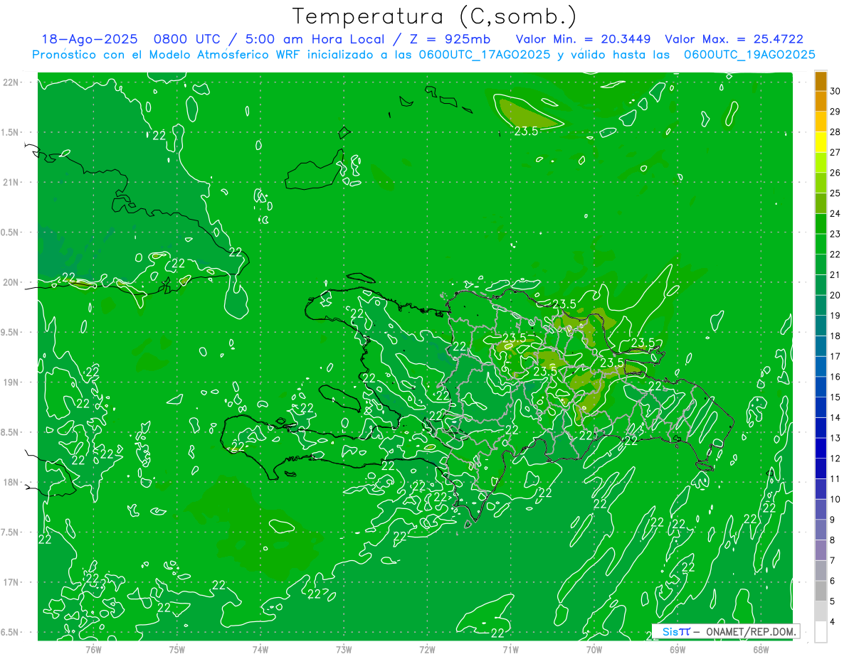Click the "75W" longitude axis label
This screenshot has height=659, width=854.
[177, 649]
